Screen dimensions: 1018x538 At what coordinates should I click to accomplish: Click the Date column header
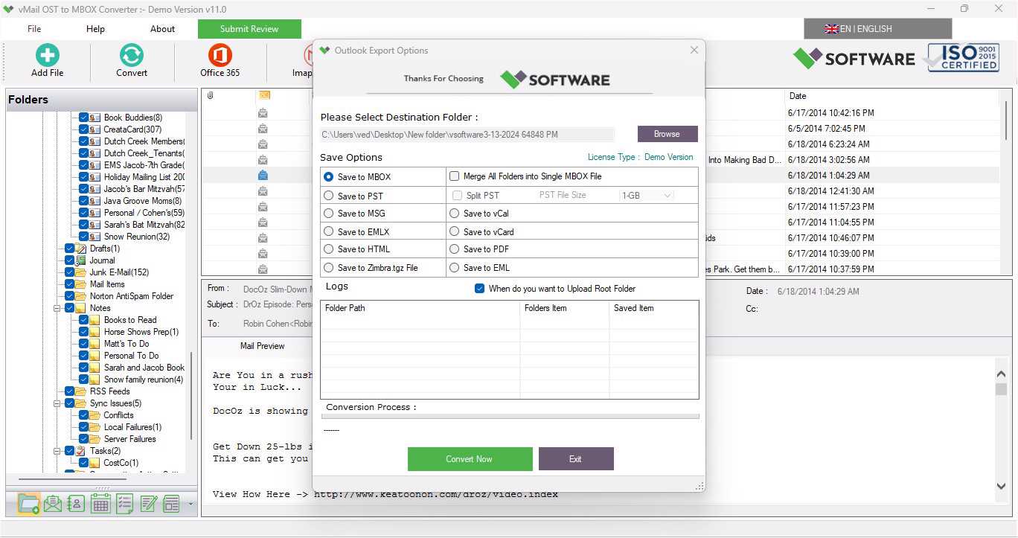[797, 96]
